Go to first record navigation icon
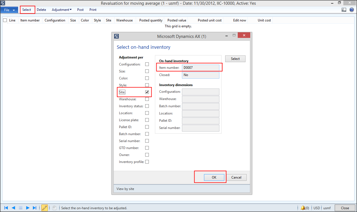This screenshot has height=212, width=357. 6,208
